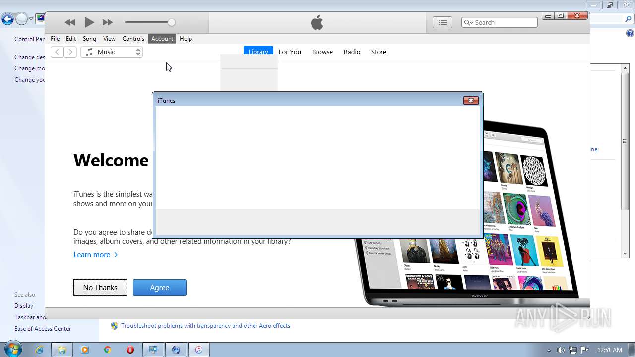Image resolution: width=635 pixels, height=357 pixels.
Task: Click the Control Panel forward arrow button
Action: [x=21, y=19]
